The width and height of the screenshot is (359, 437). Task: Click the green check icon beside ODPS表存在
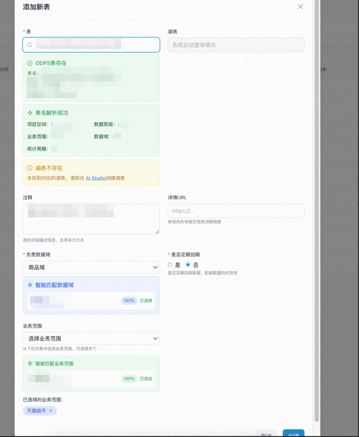click(30, 63)
